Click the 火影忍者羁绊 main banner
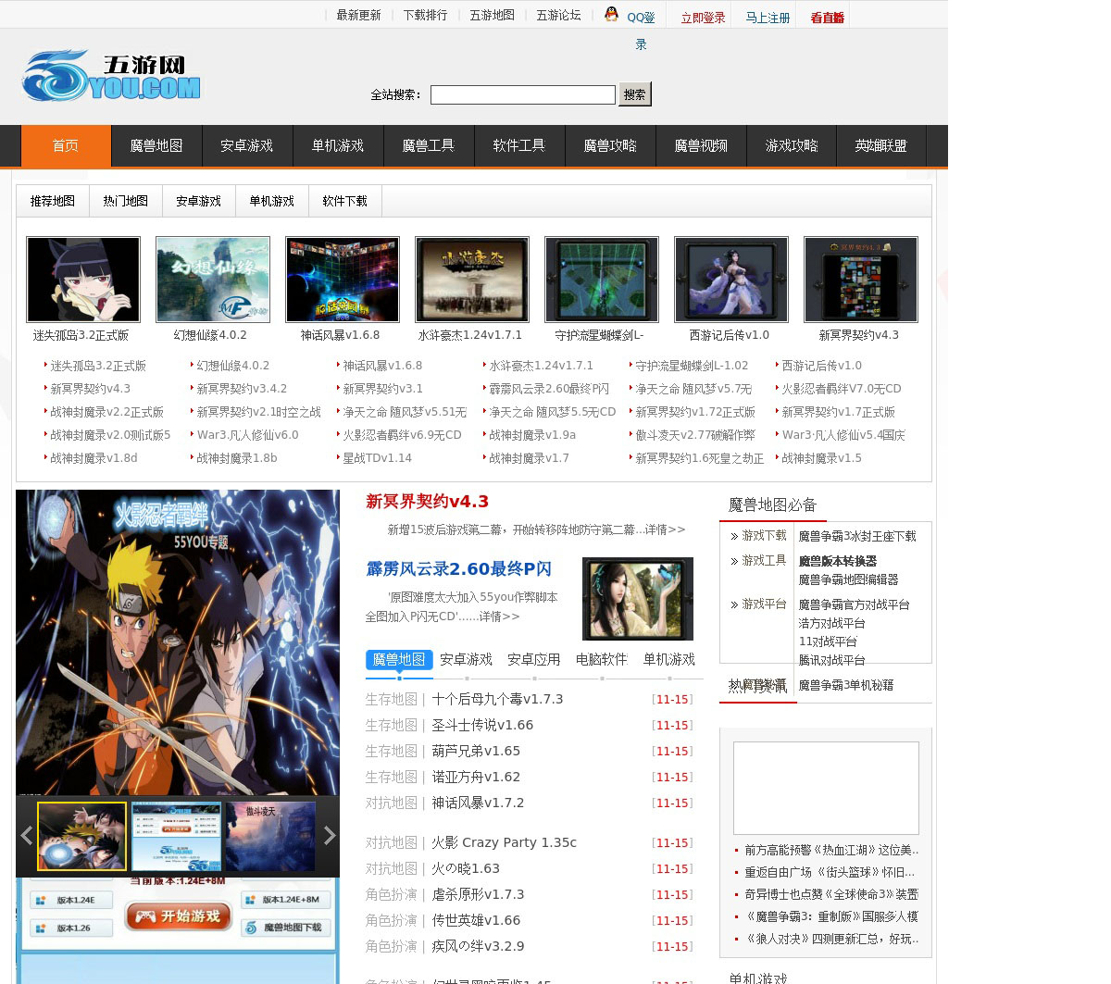Image resolution: width=1111 pixels, height=984 pixels. [x=178, y=642]
